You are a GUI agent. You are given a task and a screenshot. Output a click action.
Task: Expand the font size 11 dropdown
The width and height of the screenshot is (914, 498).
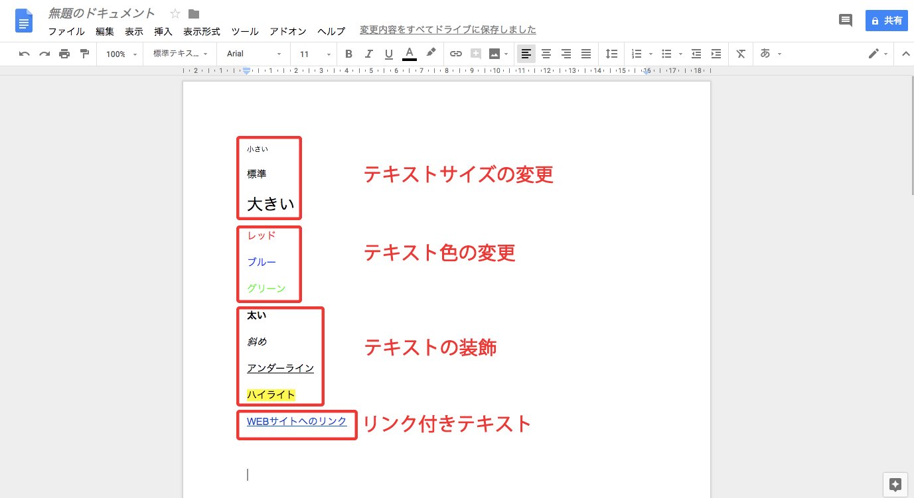[315, 54]
